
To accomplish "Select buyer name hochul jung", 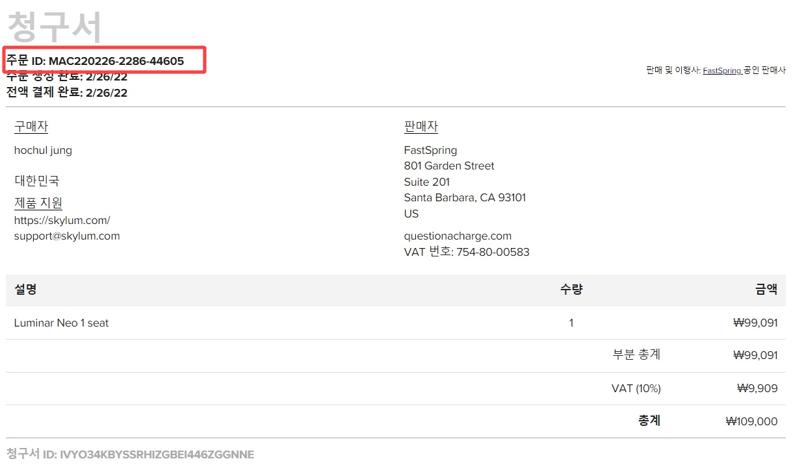I will coord(43,151).
